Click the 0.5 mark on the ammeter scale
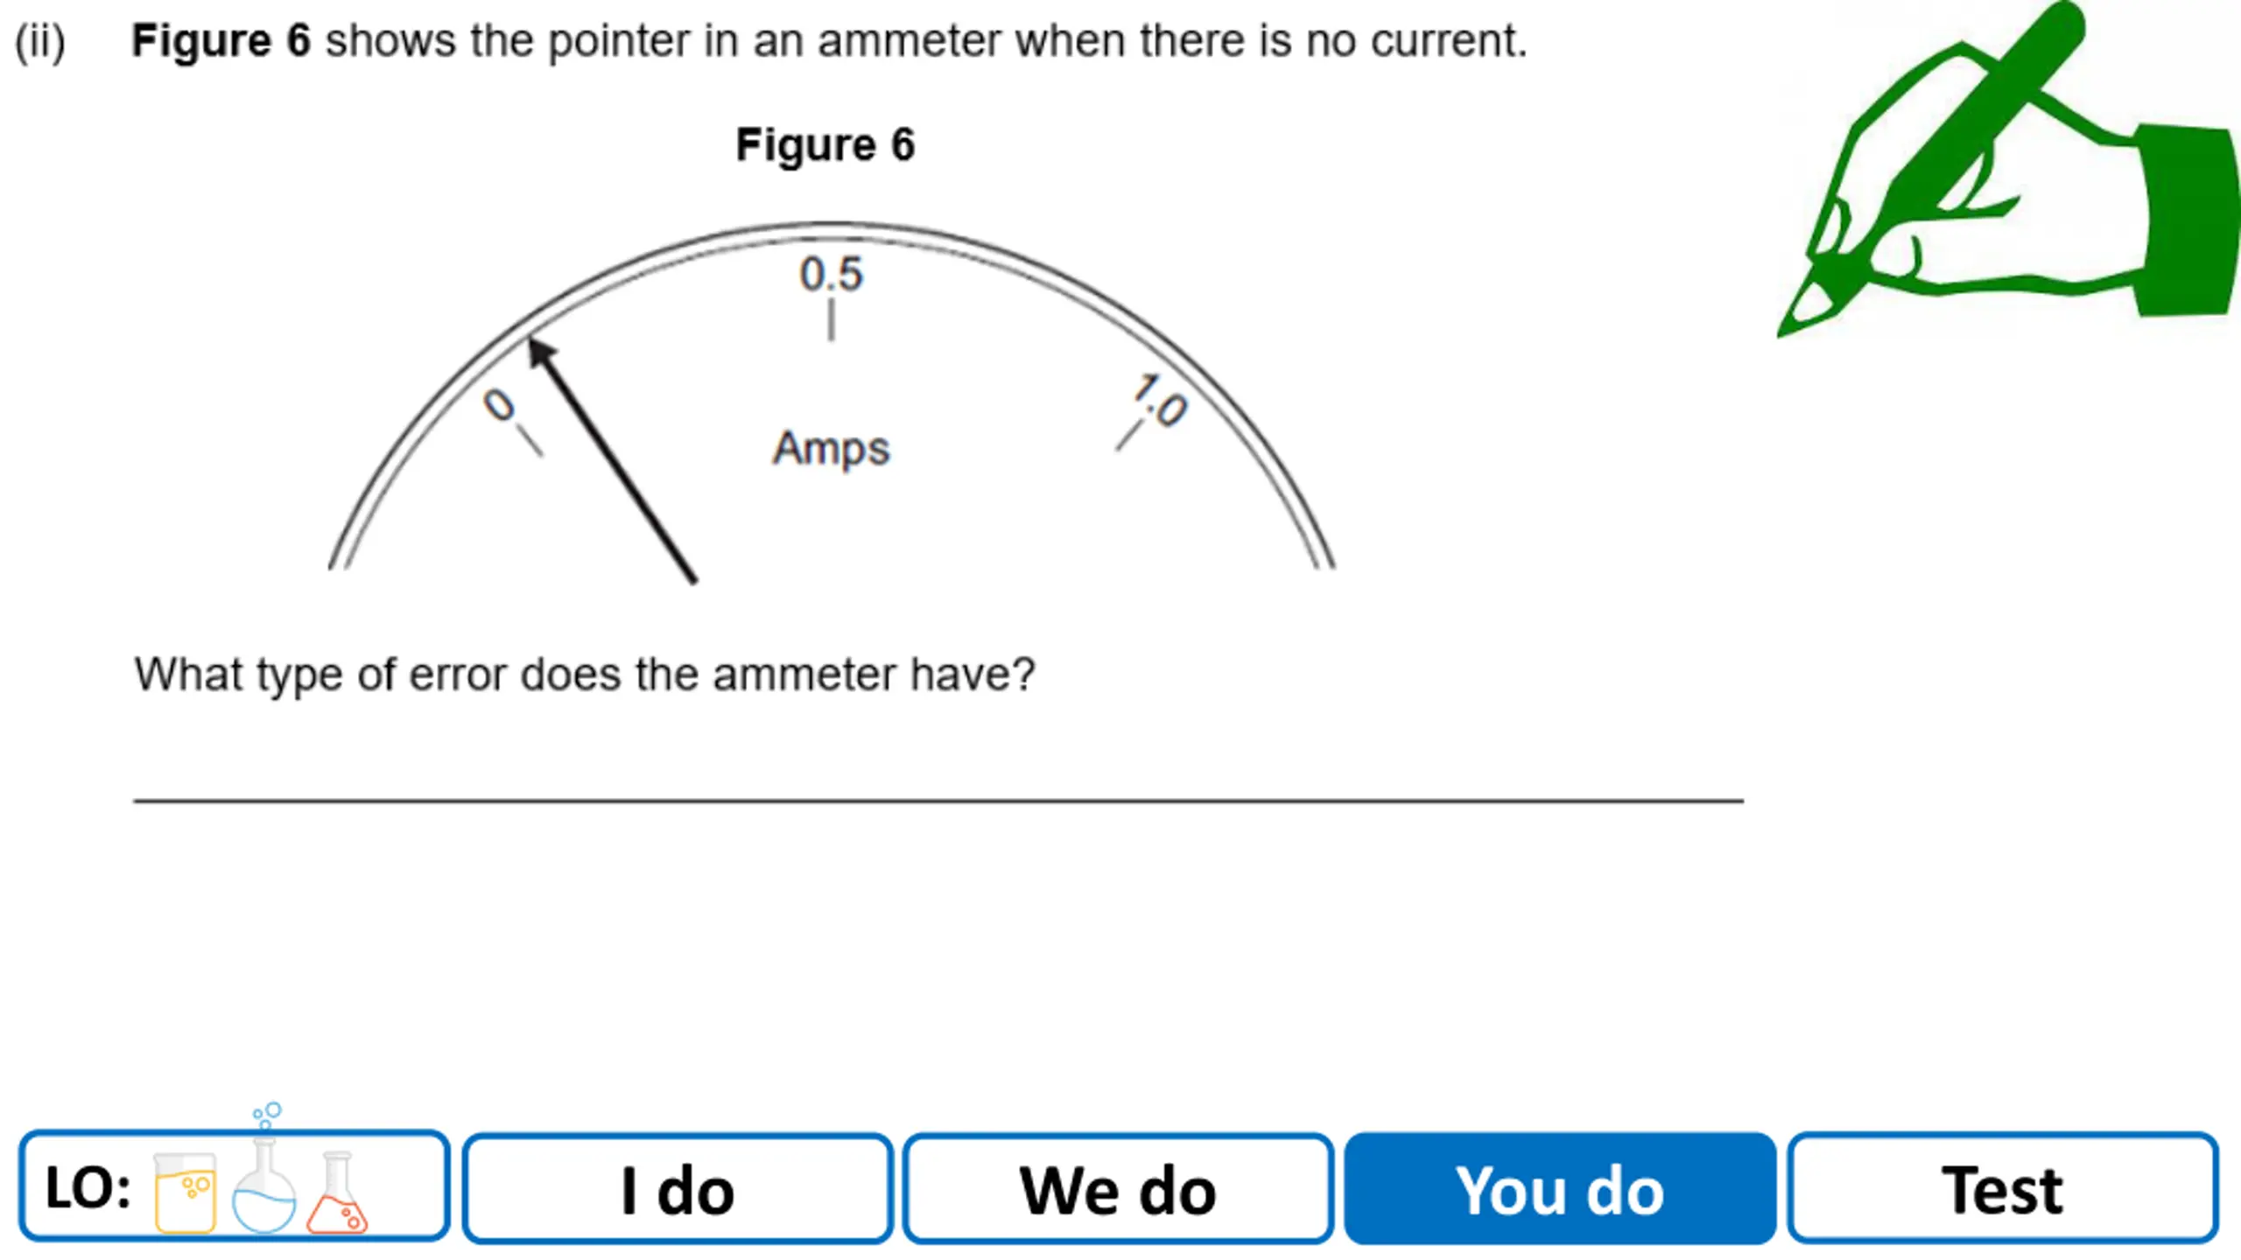Screen dimensions: 2241x1260 pos(831,274)
